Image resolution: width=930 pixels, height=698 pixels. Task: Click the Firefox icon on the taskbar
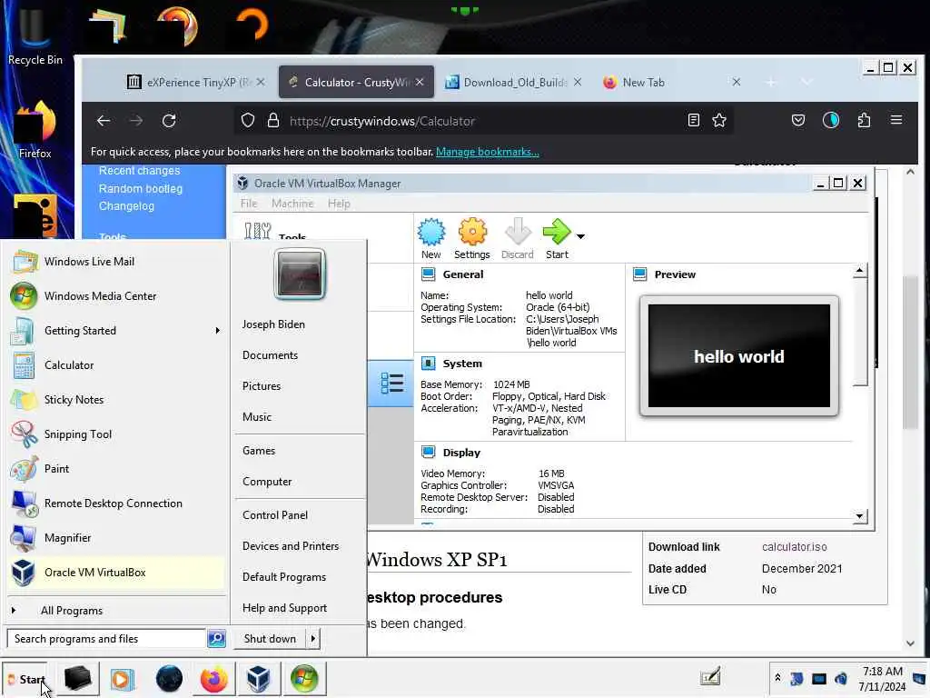(x=213, y=679)
